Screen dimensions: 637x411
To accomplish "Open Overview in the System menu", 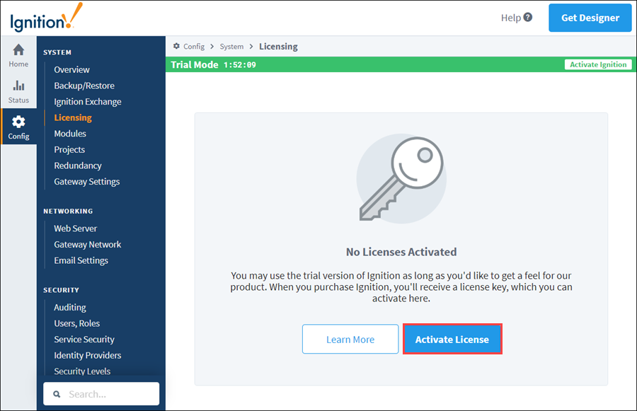I will click(72, 70).
